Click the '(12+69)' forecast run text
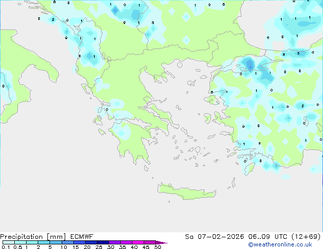The image size is (323, 249). pos(306,237)
